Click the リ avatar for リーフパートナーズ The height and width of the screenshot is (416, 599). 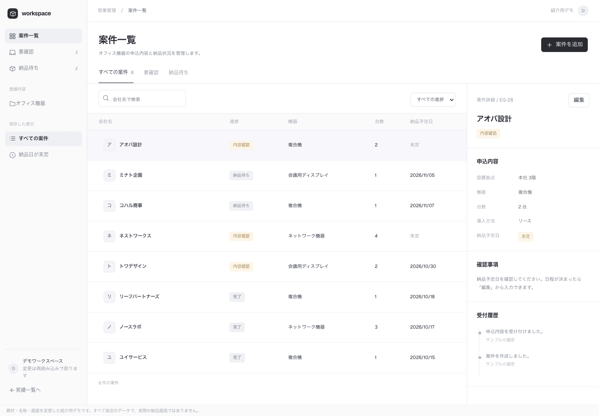coord(109,297)
